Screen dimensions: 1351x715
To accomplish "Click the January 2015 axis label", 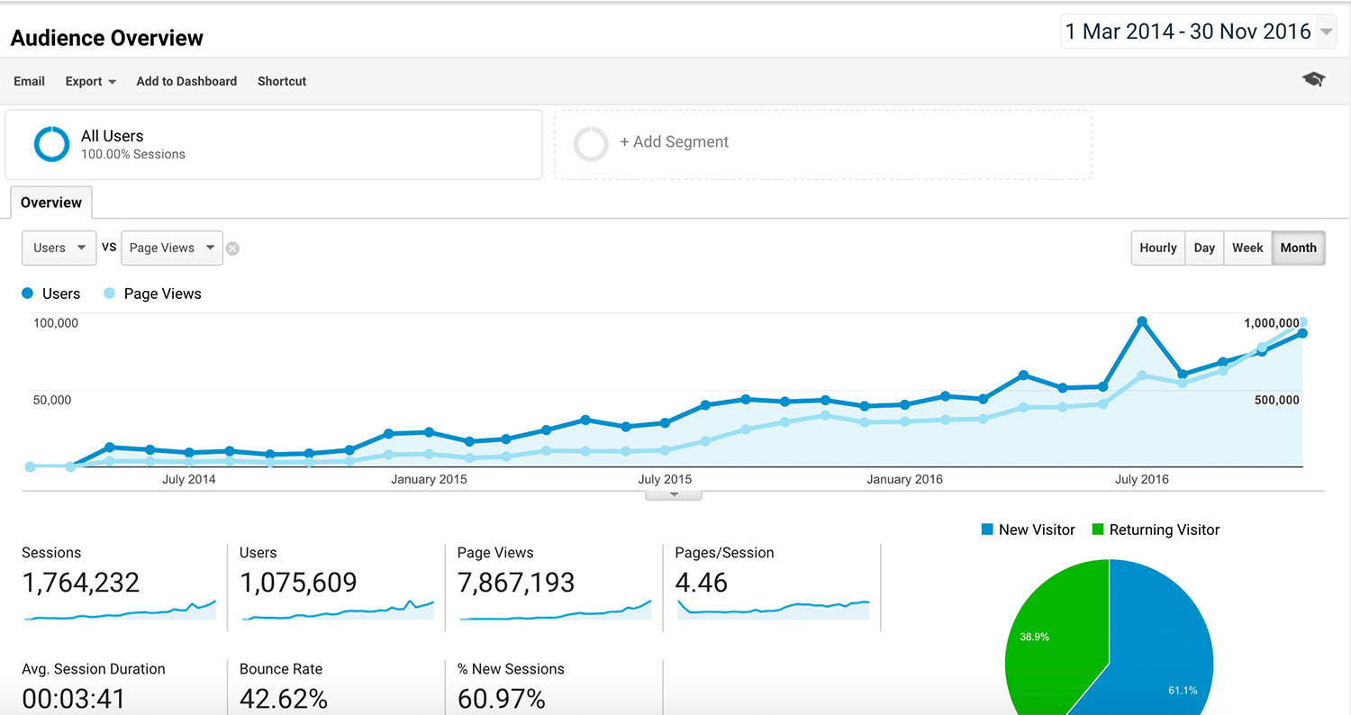I will point(429,479).
